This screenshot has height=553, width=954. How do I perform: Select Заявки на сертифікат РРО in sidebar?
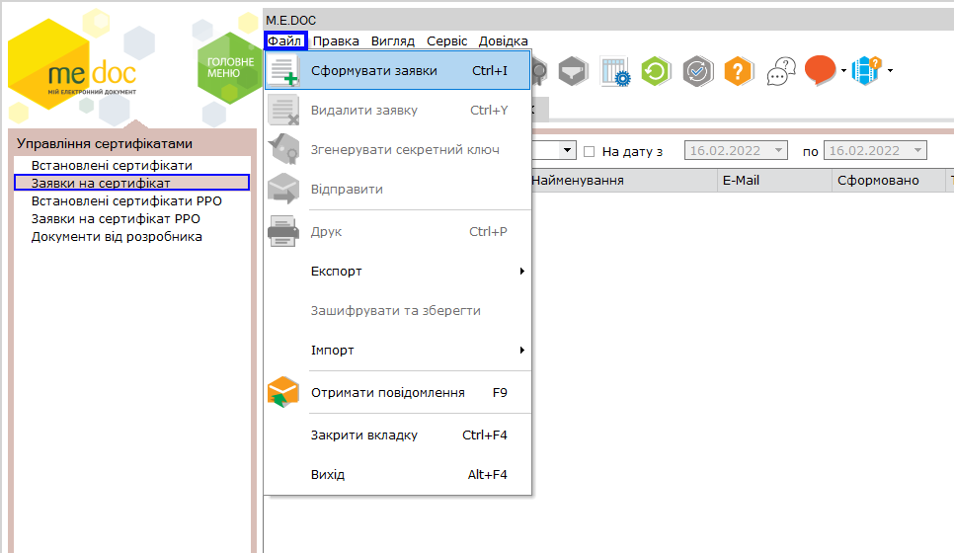116,218
